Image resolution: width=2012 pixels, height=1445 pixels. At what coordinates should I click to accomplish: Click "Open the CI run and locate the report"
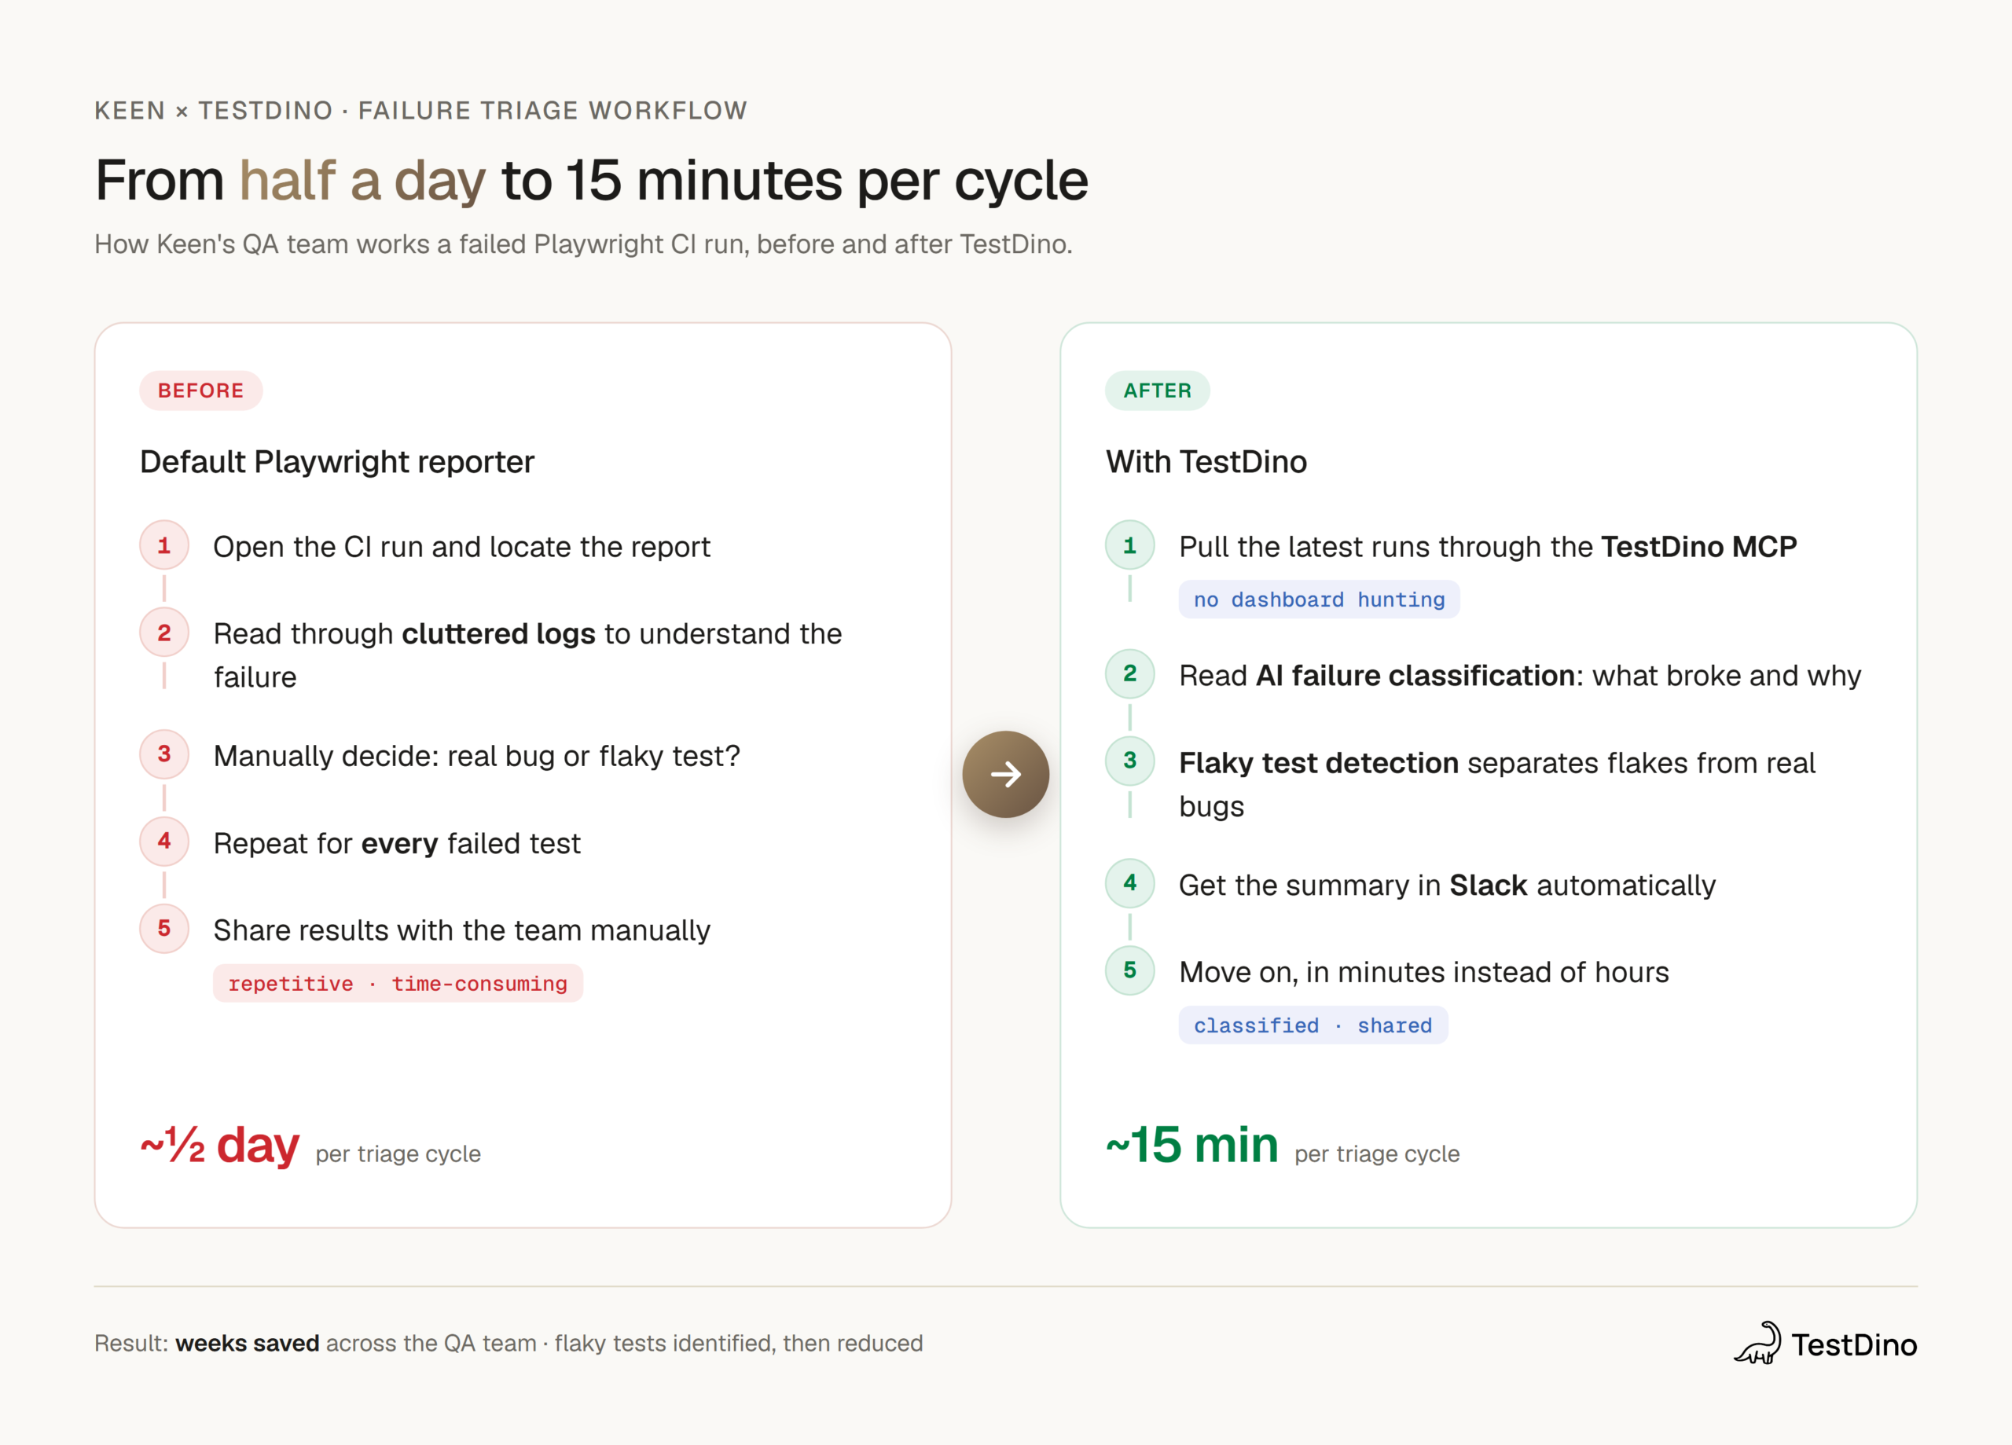[x=461, y=546]
